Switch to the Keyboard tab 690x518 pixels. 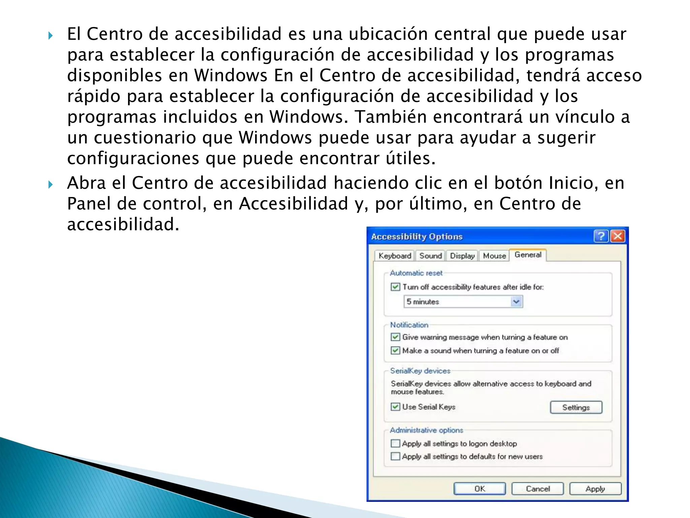[395, 256]
